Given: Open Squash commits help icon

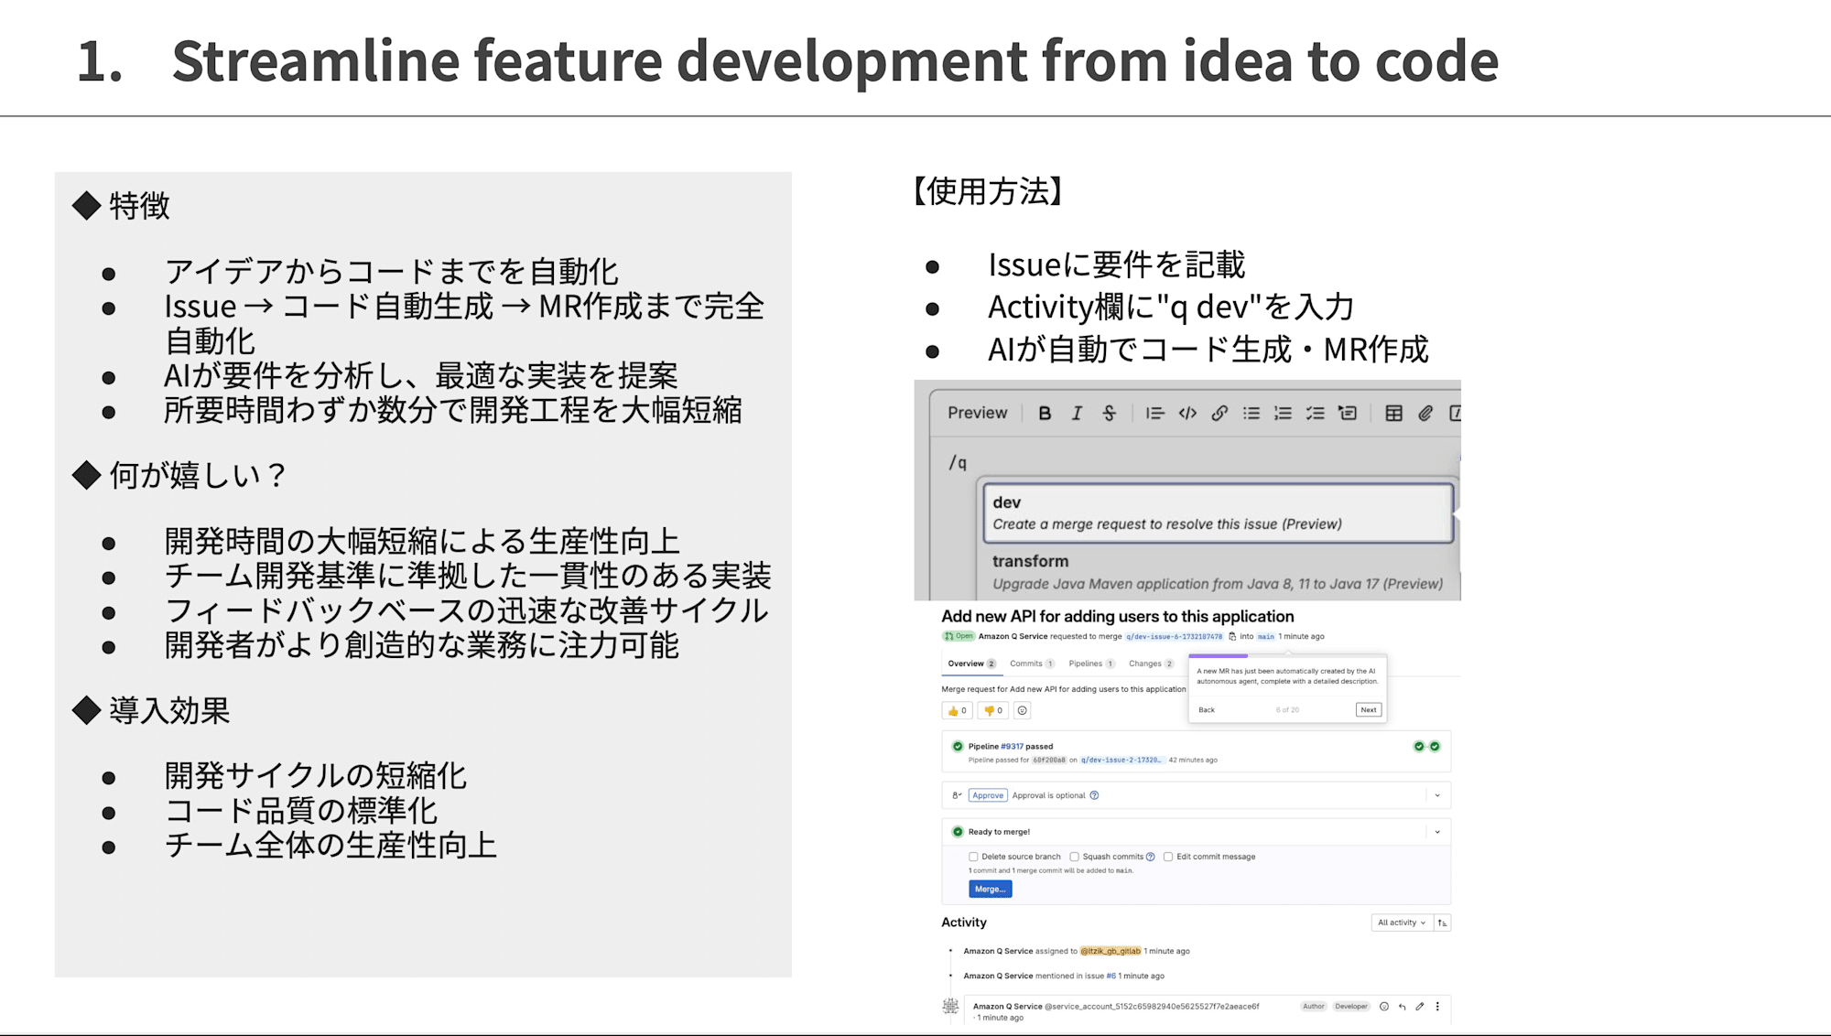Looking at the screenshot, I should click(x=1151, y=857).
